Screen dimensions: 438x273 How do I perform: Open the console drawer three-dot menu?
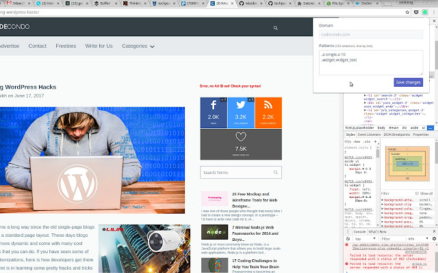coord(348,231)
